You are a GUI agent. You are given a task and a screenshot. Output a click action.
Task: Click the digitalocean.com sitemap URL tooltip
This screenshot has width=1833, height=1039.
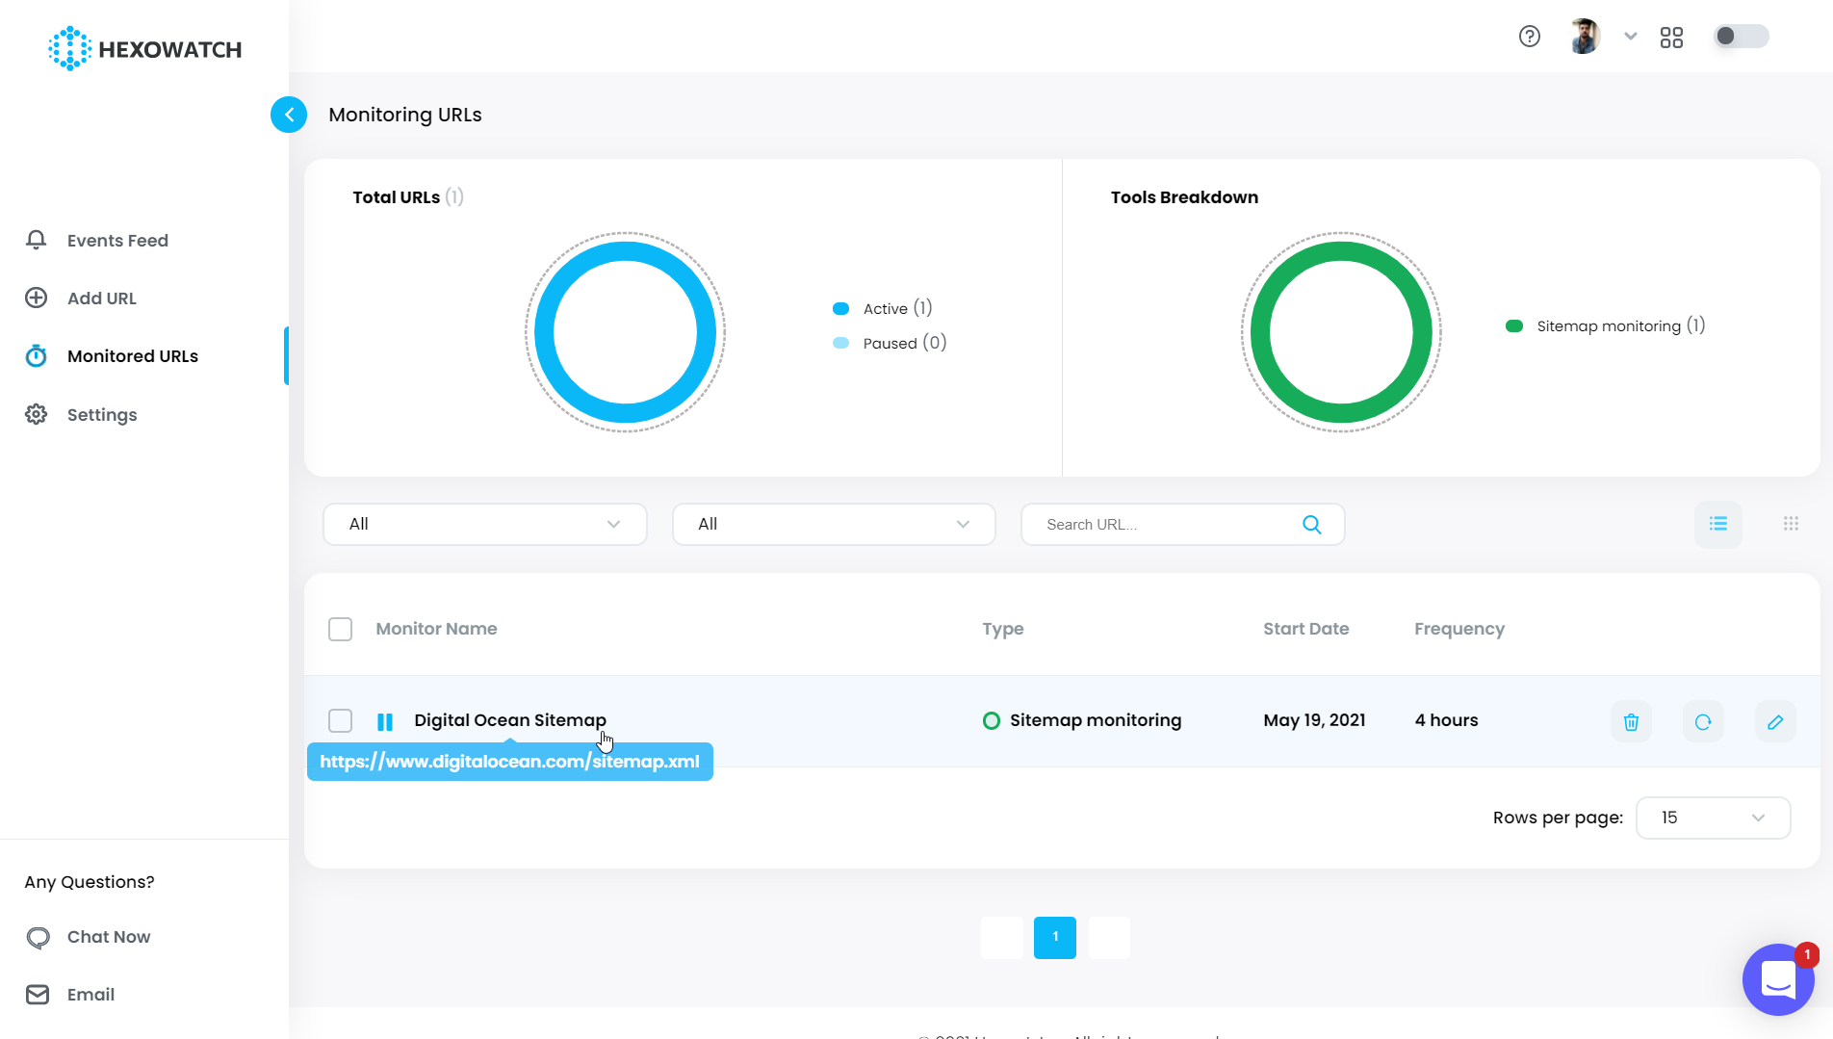(x=510, y=762)
